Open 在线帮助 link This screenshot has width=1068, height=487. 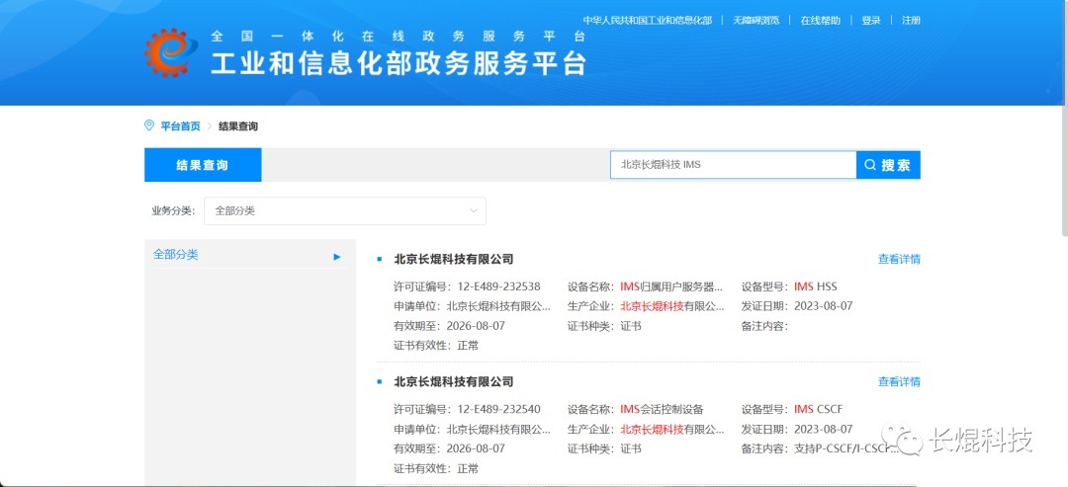820,21
